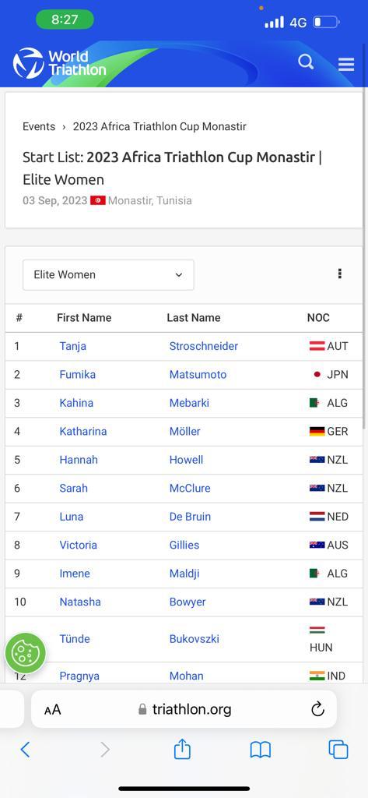Tap the World Triathlon logo
Image resolution: width=368 pixels, height=798 pixels.
coord(59,62)
